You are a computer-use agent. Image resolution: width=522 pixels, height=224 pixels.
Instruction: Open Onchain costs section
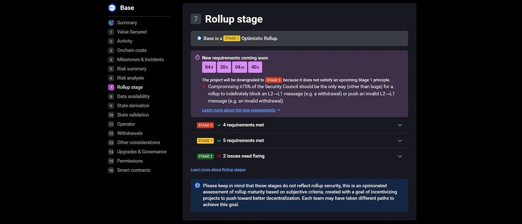tap(132, 50)
